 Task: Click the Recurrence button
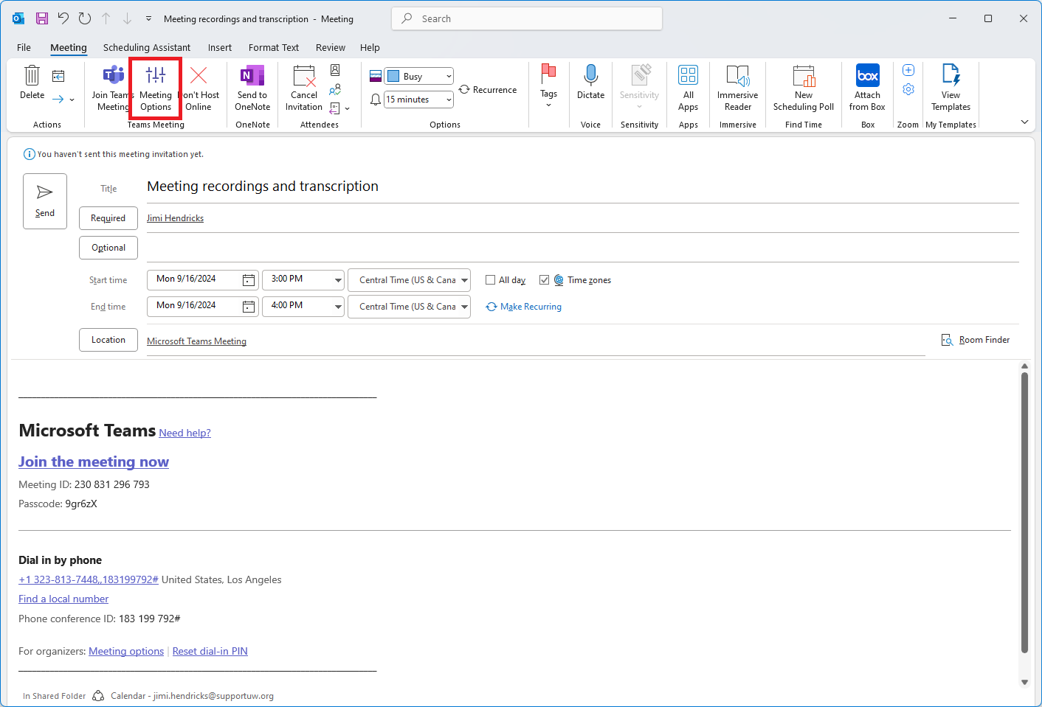pyautogui.click(x=488, y=90)
